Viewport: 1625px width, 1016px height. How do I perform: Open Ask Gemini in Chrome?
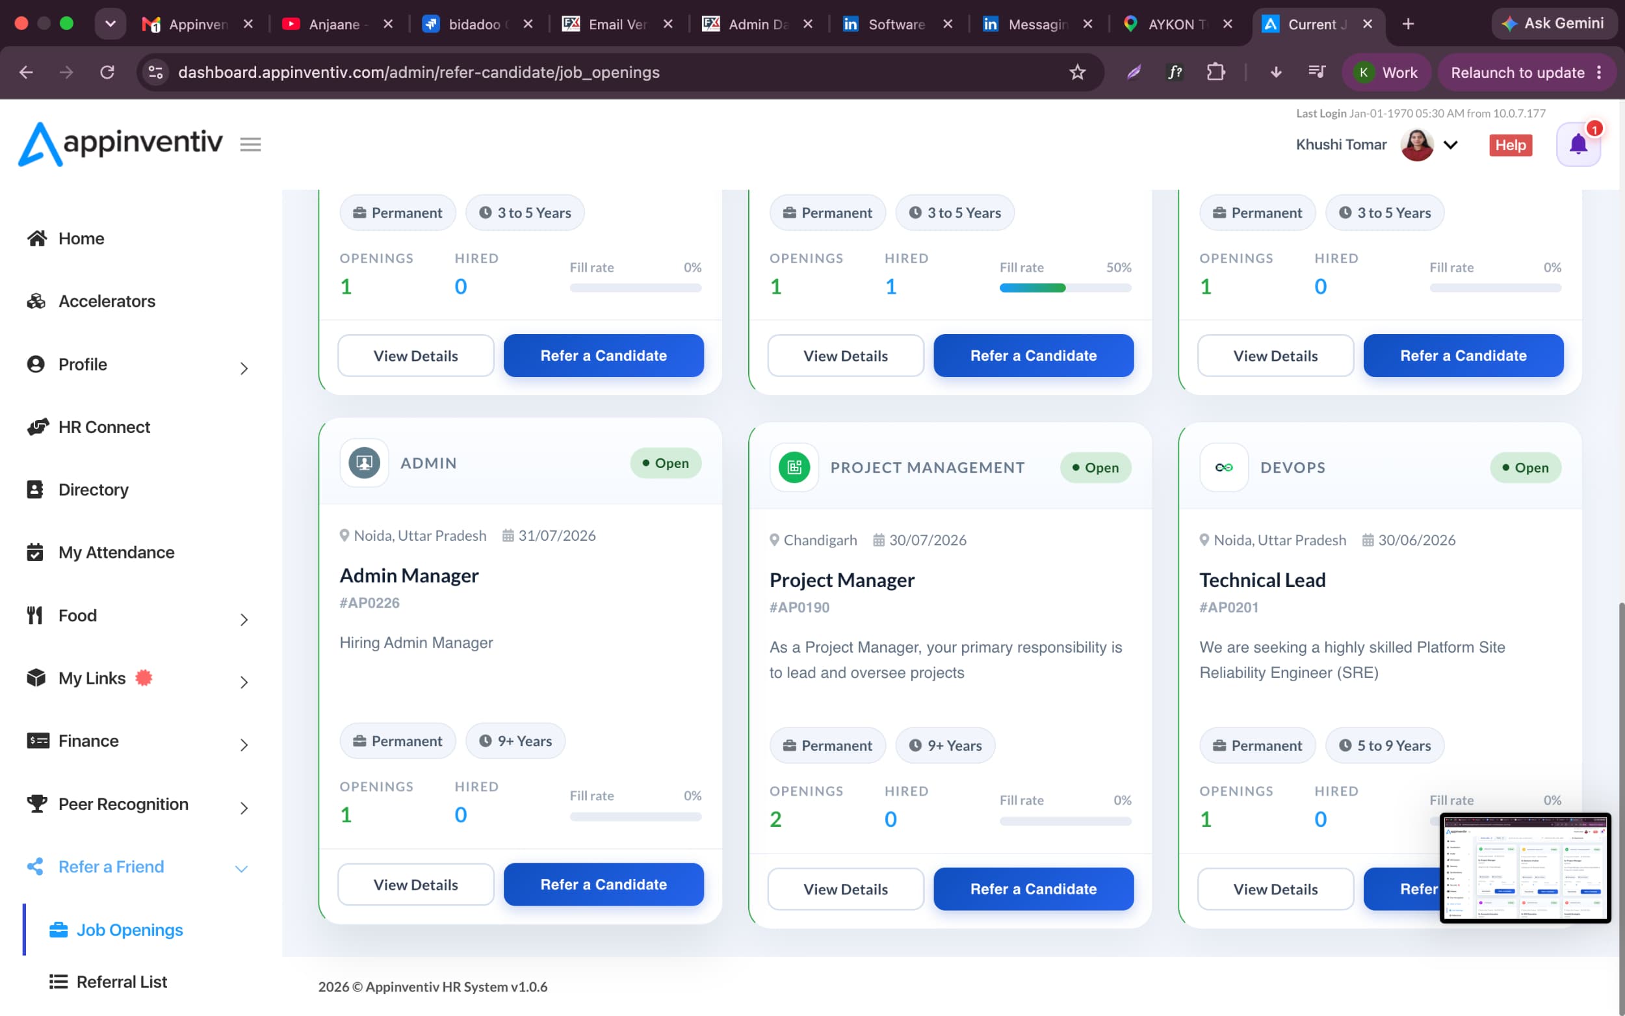[x=1553, y=23]
